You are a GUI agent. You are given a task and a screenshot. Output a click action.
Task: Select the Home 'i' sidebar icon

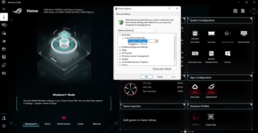pyautogui.click(x=4, y=17)
